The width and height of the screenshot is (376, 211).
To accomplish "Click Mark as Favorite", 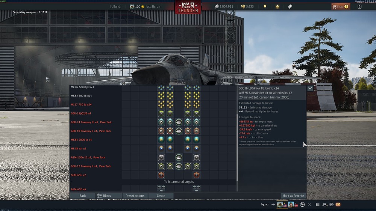I will [293, 196].
